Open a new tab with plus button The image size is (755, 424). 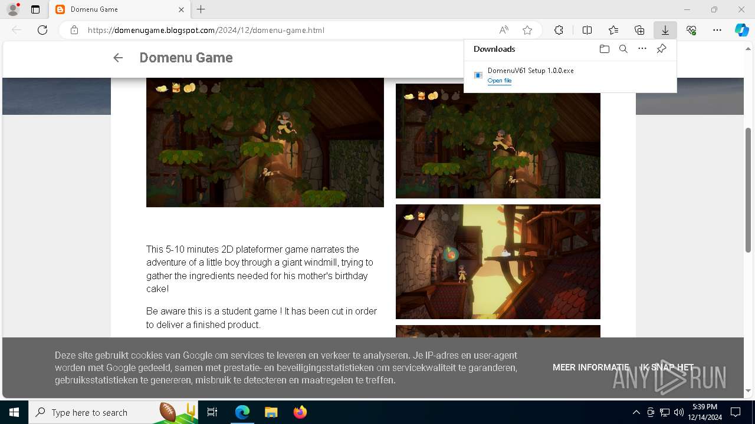click(201, 9)
